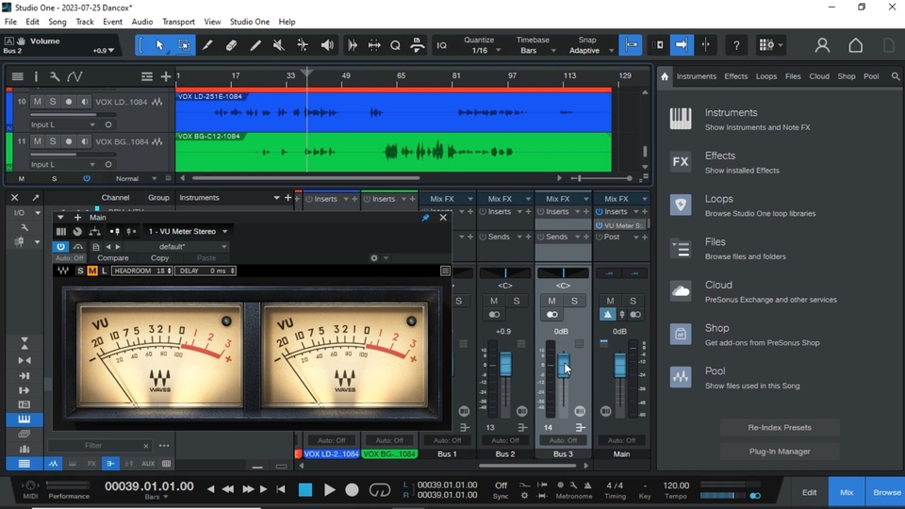Open the Normal track height dropdown
905x509 pixels.
click(x=136, y=178)
